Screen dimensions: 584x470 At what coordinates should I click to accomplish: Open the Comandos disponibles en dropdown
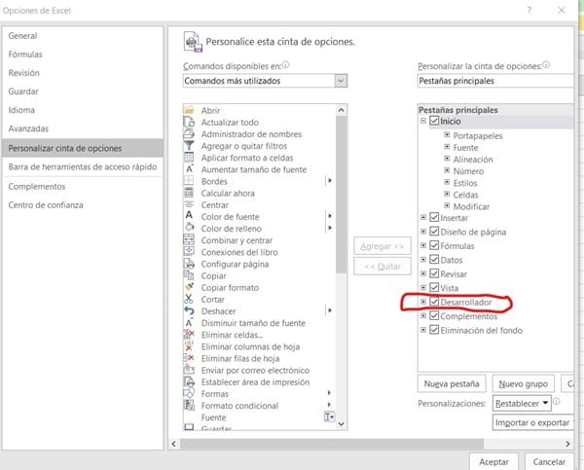[341, 81]
